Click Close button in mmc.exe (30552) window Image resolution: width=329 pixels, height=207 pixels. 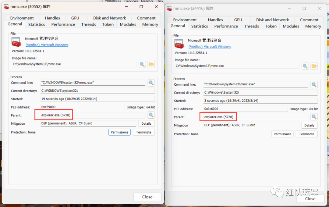click(147, 197)
